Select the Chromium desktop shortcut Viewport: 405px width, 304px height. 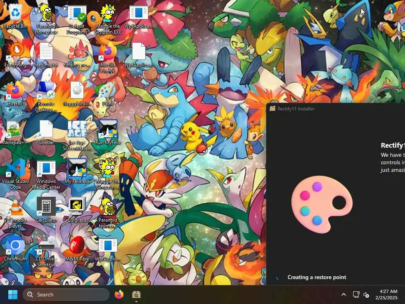coord(15,249)
